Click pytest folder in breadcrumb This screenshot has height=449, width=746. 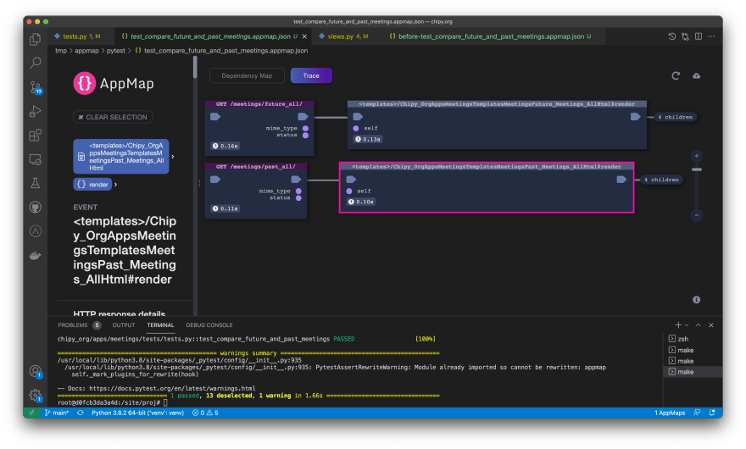pyautogui.click(x=115, y=51)
